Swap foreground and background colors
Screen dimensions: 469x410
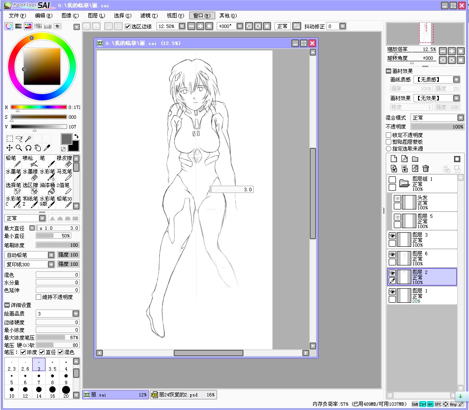pyautogui.click(x=76, y=136)
